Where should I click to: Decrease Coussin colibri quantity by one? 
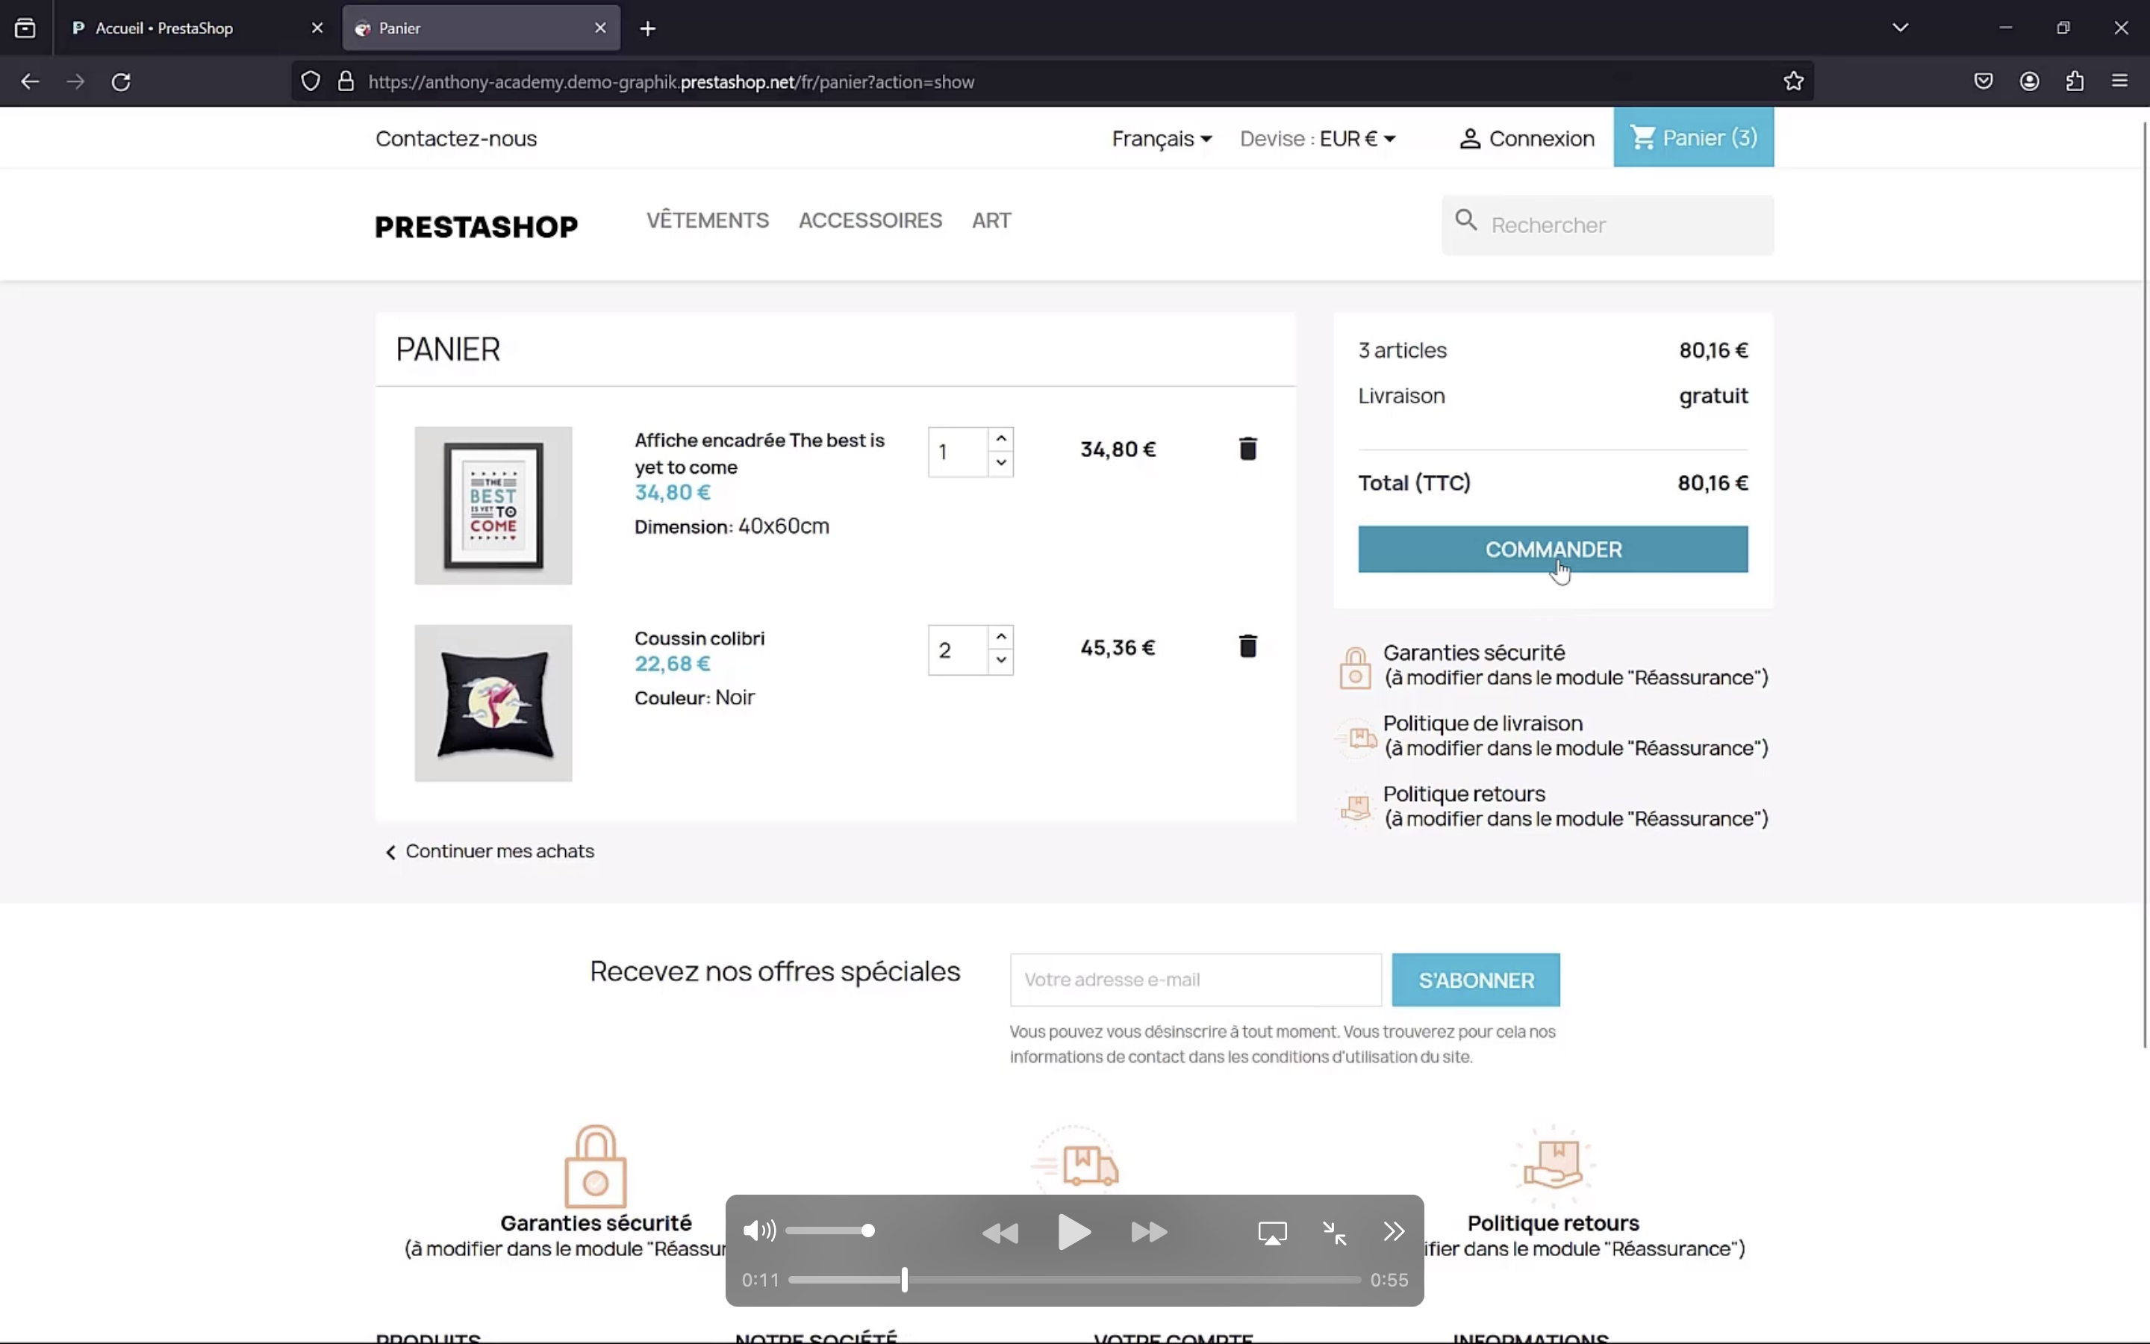click(1001, 661)
